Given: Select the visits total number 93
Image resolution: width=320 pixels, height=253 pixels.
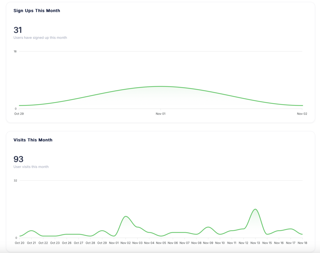Looking at the screenshot, I should (18, 159).
